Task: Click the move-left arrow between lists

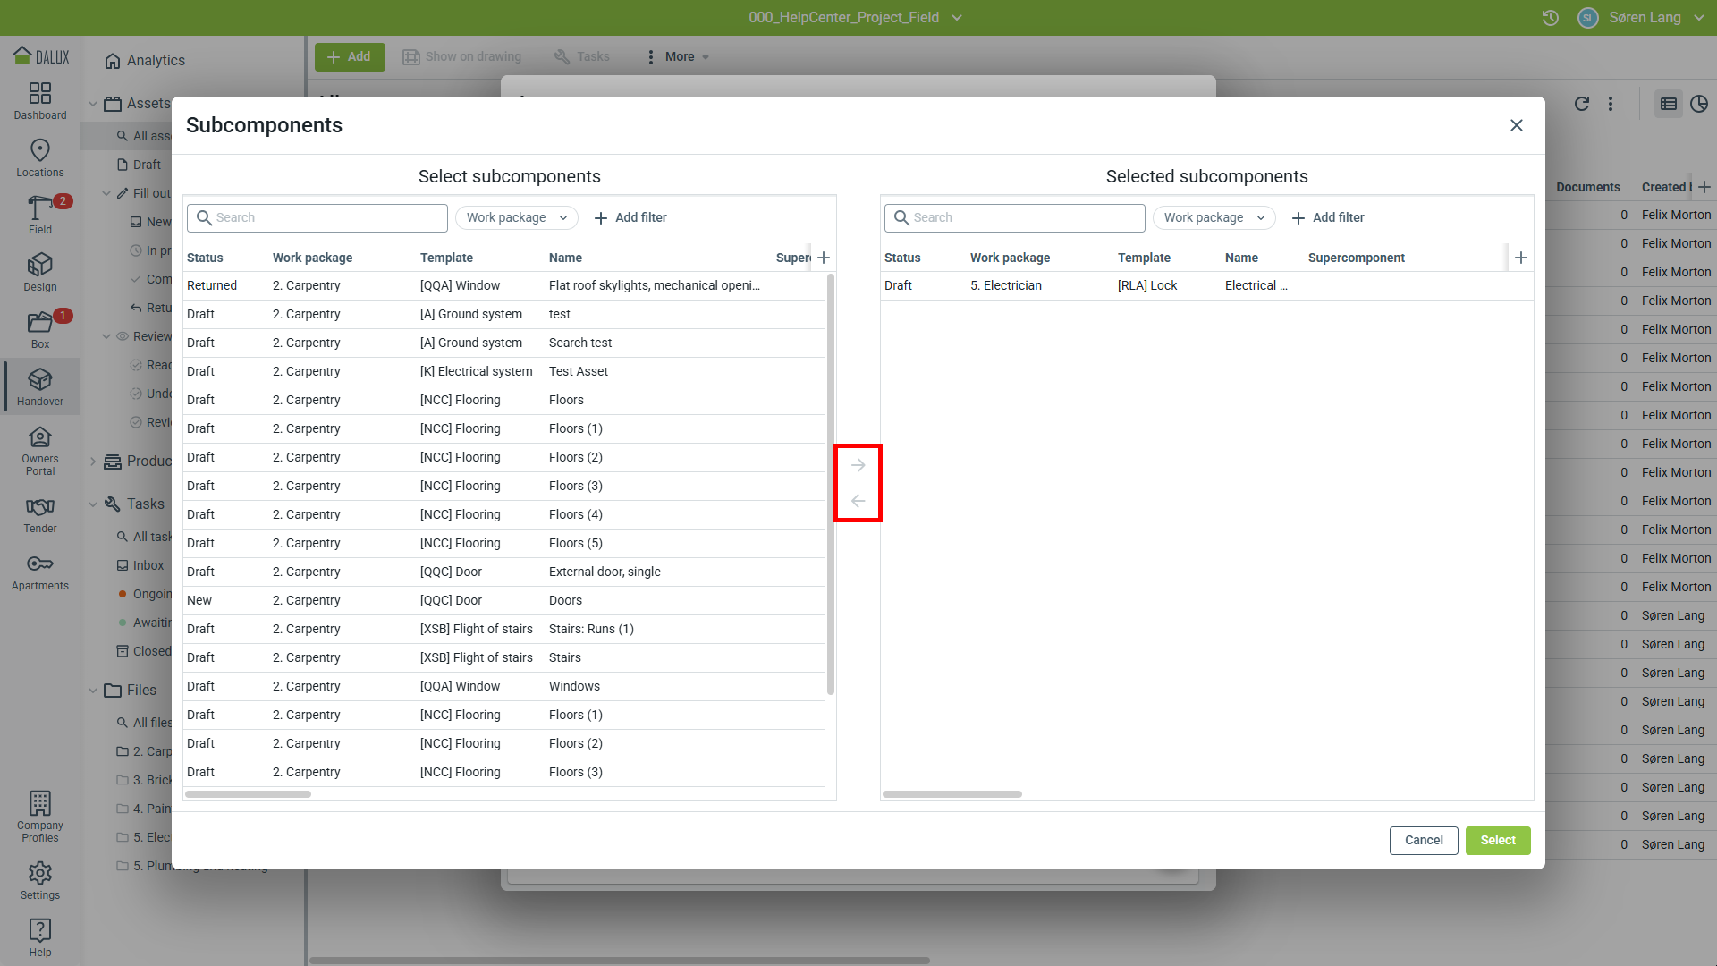Action: click(858, 501)
